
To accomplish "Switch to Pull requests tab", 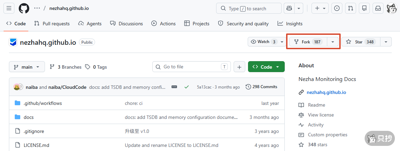I will point(52,24).
